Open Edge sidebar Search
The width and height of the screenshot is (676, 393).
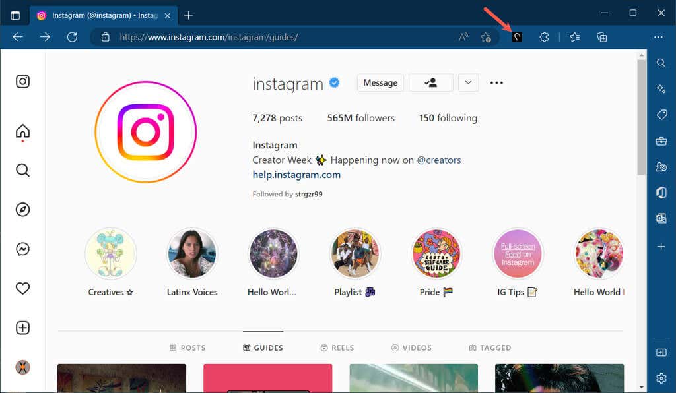tap(661, 63)
